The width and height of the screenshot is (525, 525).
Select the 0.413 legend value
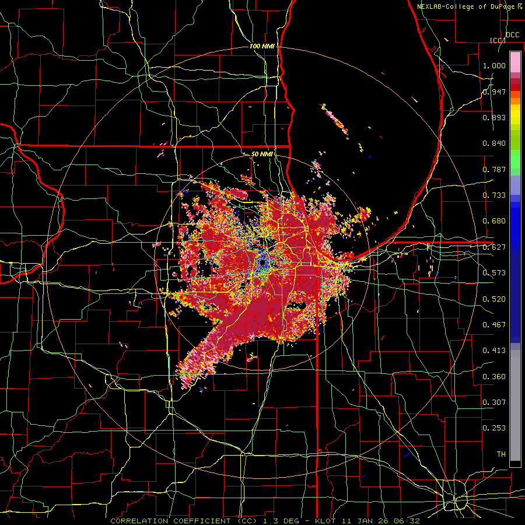[x=494, y=351]
